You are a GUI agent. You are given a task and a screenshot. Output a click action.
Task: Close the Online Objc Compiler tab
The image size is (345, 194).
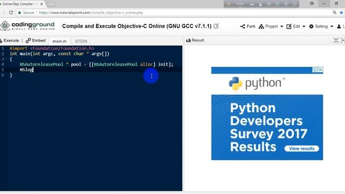coord(42,4)
